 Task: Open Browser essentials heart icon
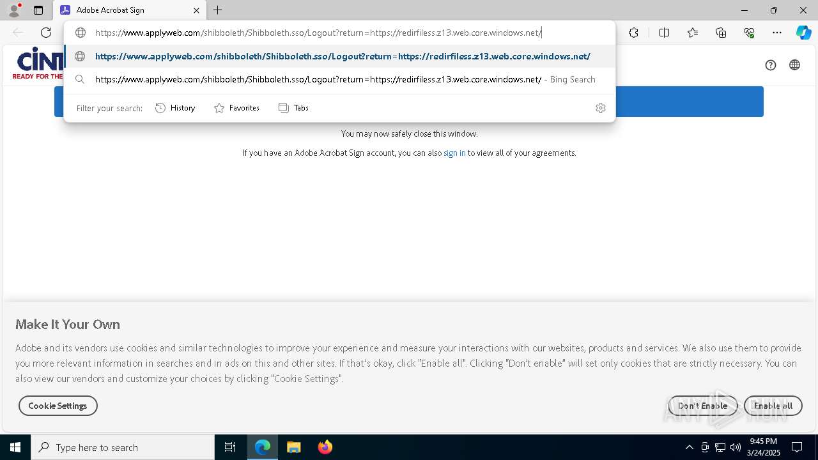point(749,33)
